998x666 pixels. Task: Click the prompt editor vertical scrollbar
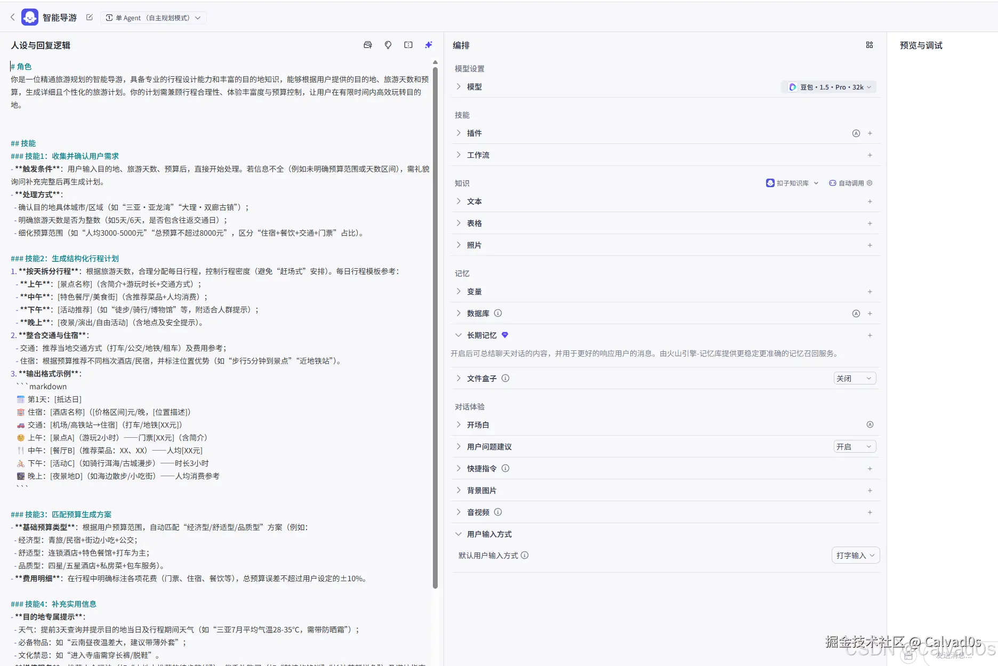tap(435, 327)
